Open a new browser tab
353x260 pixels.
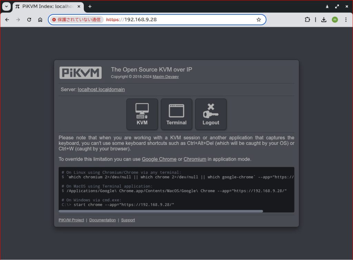coord(90,7)
